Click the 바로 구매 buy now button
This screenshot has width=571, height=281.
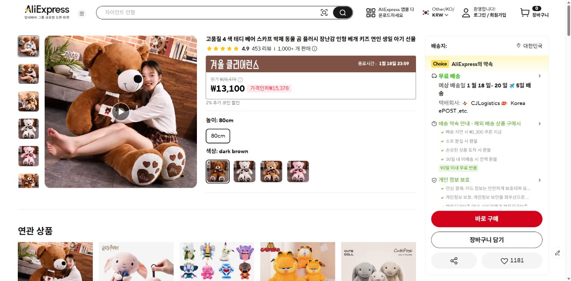click(487, 219)
